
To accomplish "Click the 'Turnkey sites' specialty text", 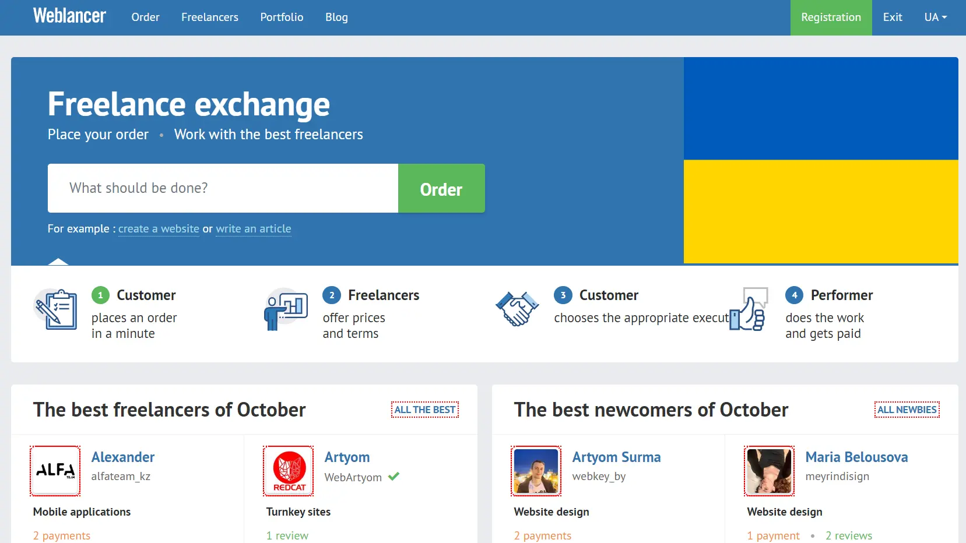I will pyautogui.click(x=298, y=512).
